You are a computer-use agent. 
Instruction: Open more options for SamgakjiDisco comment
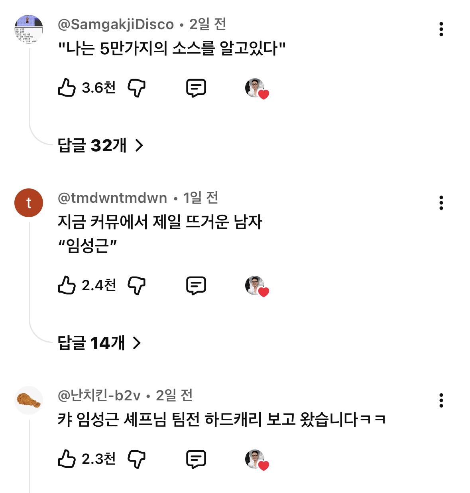[x=441, y=29]
